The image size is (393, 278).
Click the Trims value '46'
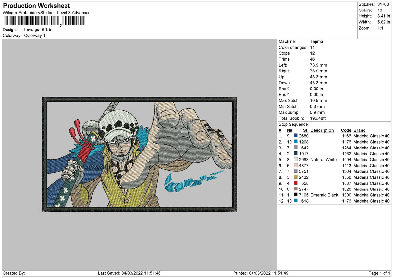(x=313, y=59)
